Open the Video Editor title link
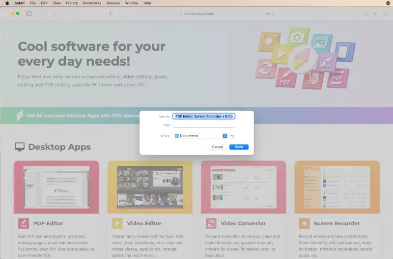This screenshot has width=393, height=259. point(144,224)
